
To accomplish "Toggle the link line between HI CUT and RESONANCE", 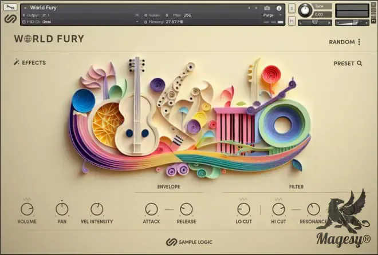I will [x=296, y=209].
